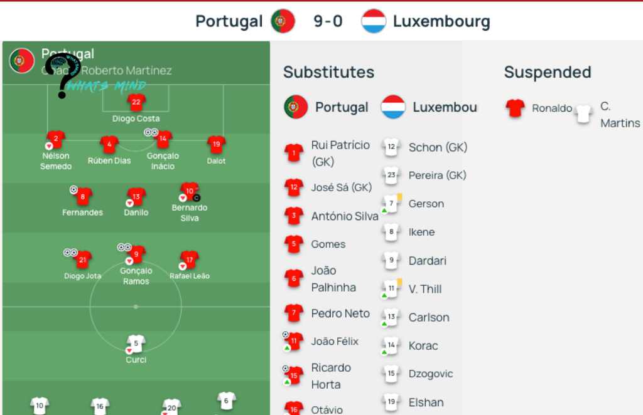
Task: Open V. Thill substitute entry
Action: 425,289
